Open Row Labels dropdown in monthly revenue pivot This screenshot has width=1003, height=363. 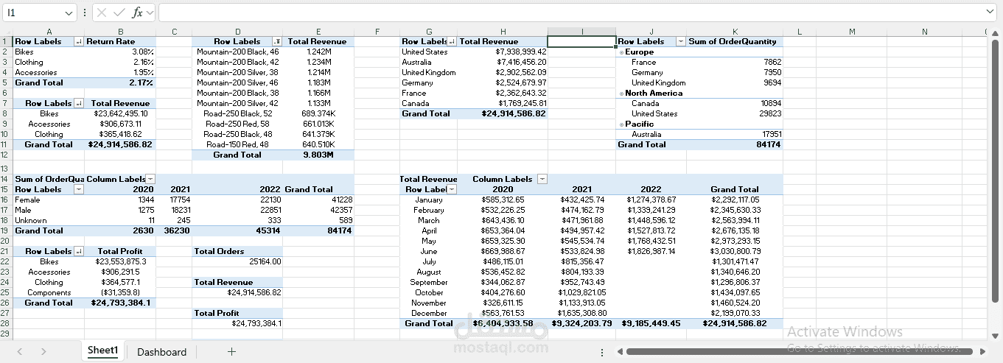[x=452, y=189]
